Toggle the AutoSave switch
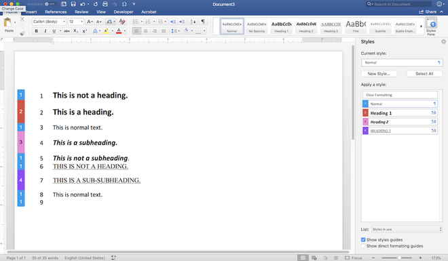448x261 pixels. (50, 4)
